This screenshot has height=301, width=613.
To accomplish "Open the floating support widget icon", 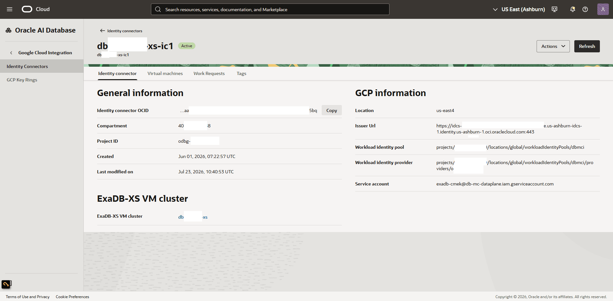I will click(6, 284).
